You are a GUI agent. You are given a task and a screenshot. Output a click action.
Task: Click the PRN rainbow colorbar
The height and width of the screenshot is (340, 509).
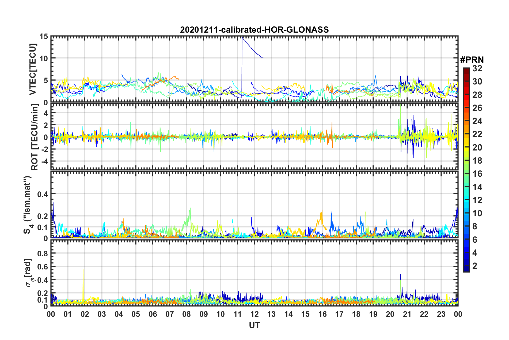point(466,170)
